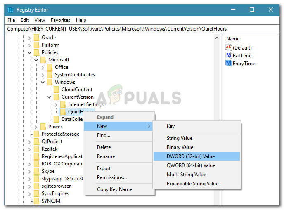Click the tree pane scroll-up arrow
284x210 pixels.
pyautogui.click(x=217, y=38)
